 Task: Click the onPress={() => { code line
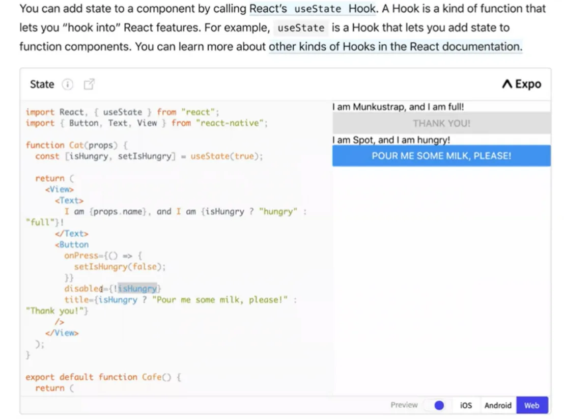[103, 256]
